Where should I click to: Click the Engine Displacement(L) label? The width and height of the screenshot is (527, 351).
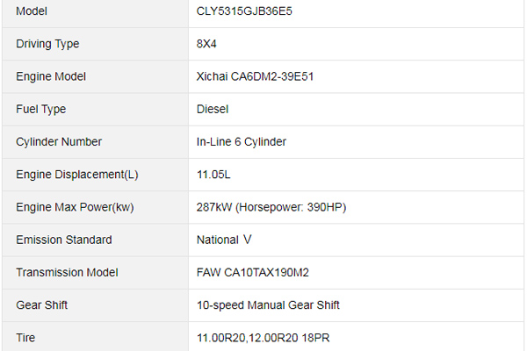pyautogui.click(x=77, y=175)
